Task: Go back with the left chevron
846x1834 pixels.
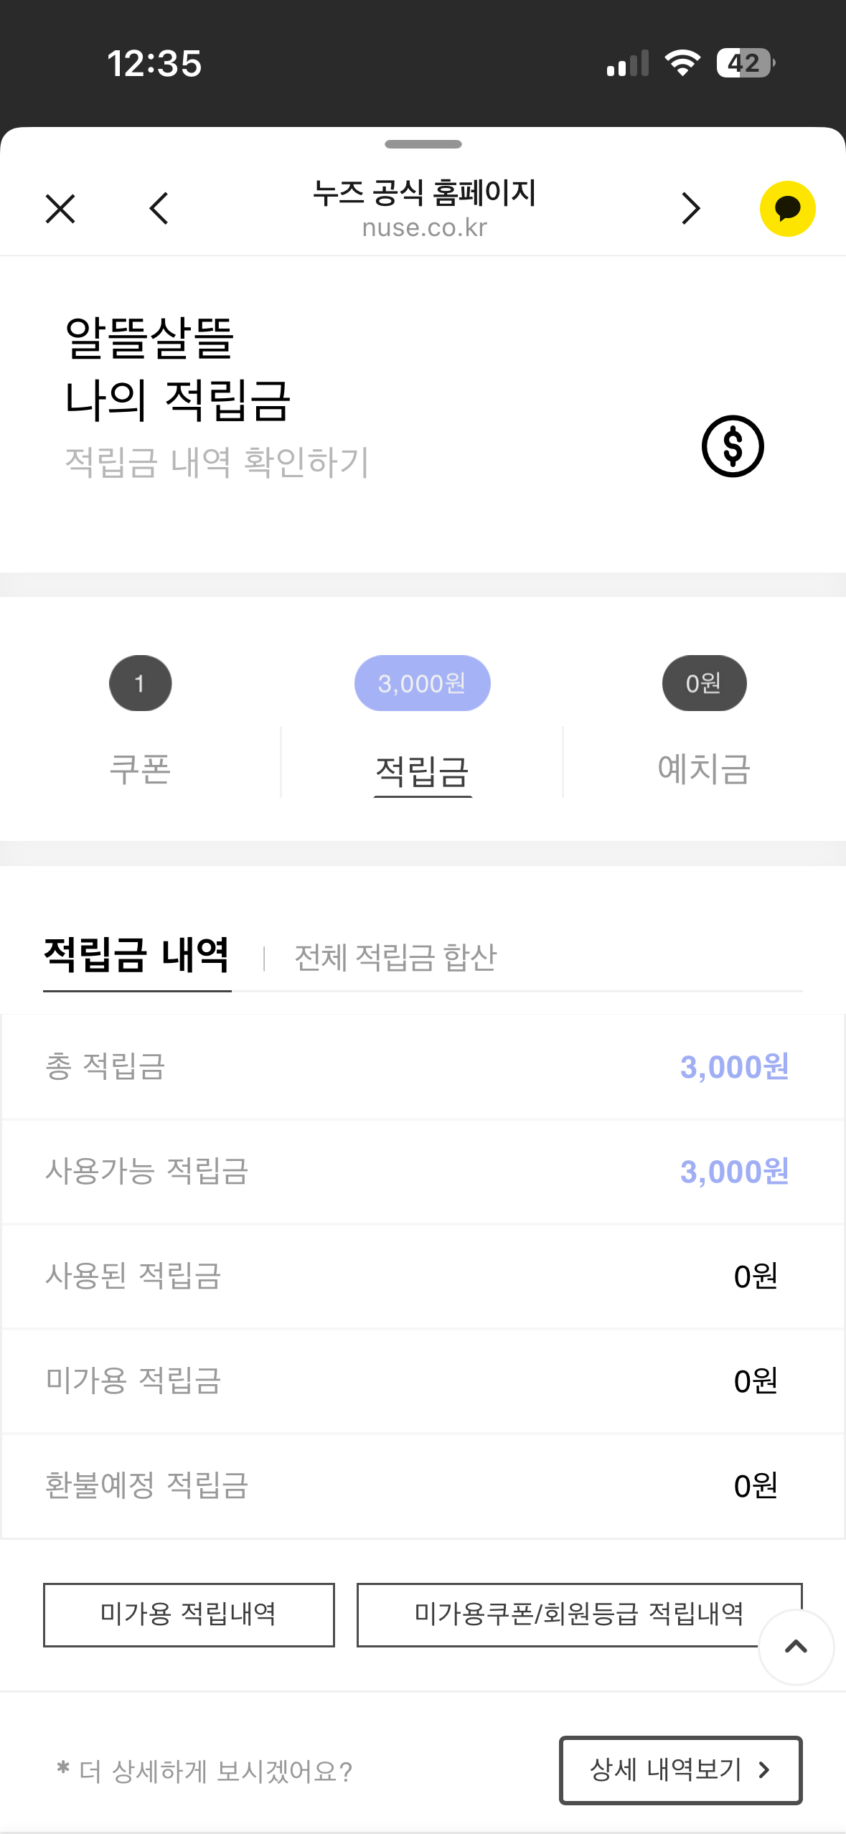Action: click(x=159, y=209)
